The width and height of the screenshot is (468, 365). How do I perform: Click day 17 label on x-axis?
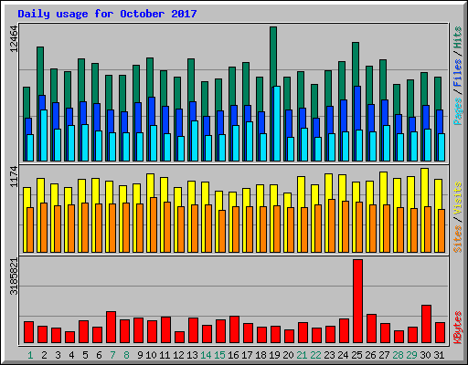[247, 355]
